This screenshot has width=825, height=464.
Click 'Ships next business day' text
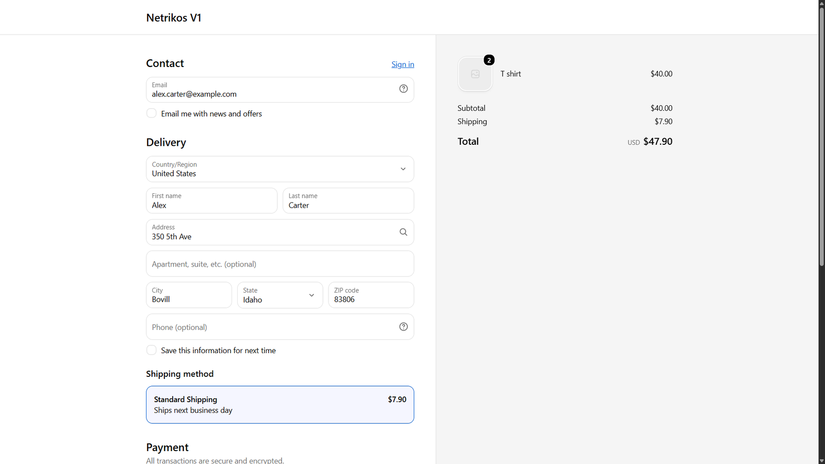(193, 410)
